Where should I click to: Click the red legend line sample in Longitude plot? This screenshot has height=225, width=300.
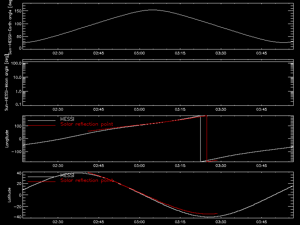click(42, 126)
